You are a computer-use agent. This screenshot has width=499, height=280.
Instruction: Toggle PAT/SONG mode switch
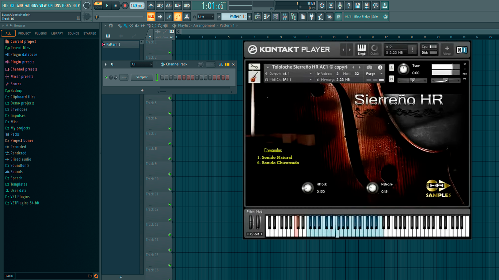98,5
